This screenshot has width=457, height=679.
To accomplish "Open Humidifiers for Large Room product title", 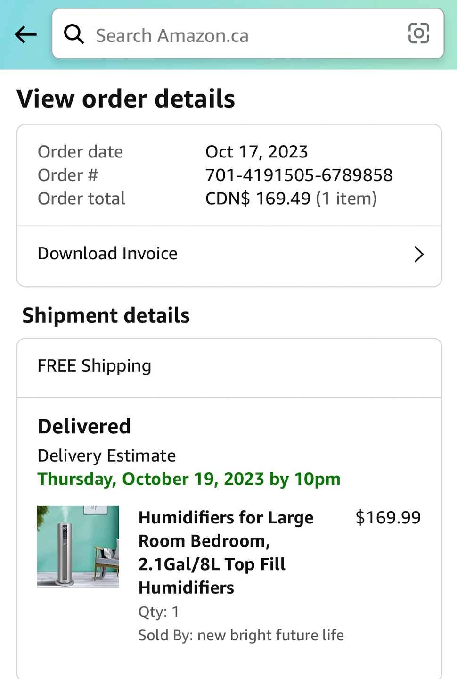I will [x=226, y=553].
